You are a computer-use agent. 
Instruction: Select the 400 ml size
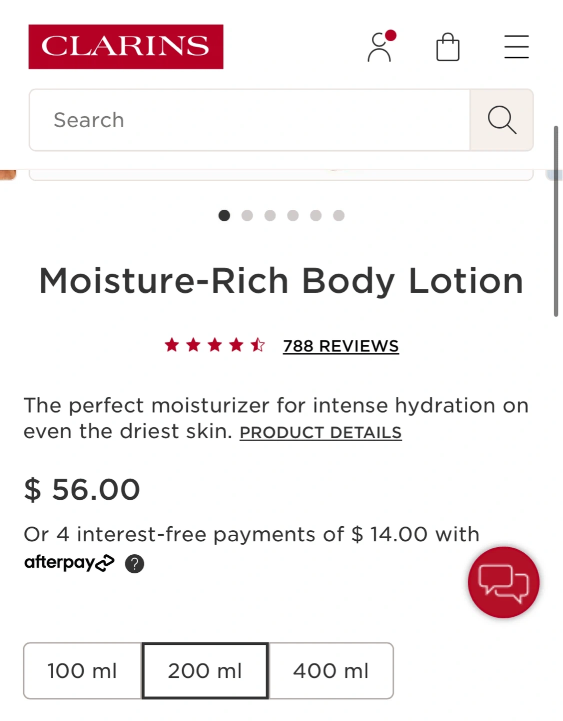(x=331, y=671)
